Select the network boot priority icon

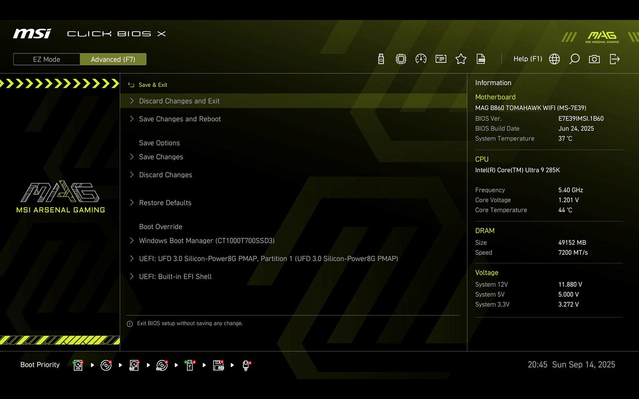tap(246, 365)
